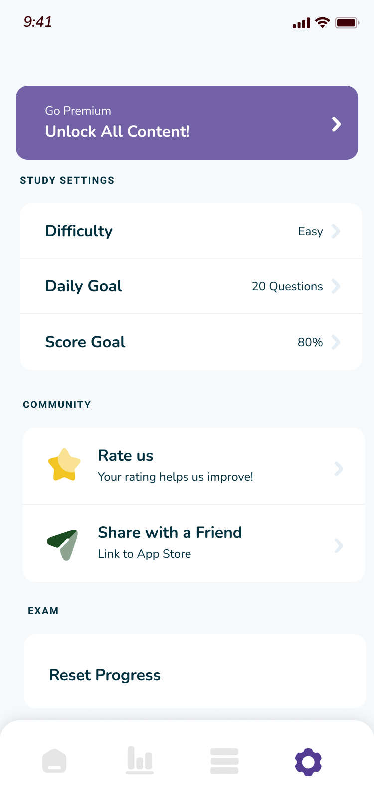Tap the Wi-Fi status icon
This screenshot has height=810, width=374.
323,22
